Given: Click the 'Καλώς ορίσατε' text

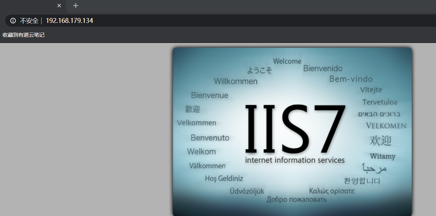Looking at the screenshot, I should 332,191.
